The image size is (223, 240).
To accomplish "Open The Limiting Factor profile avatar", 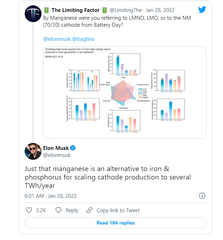I will [33, 14].
